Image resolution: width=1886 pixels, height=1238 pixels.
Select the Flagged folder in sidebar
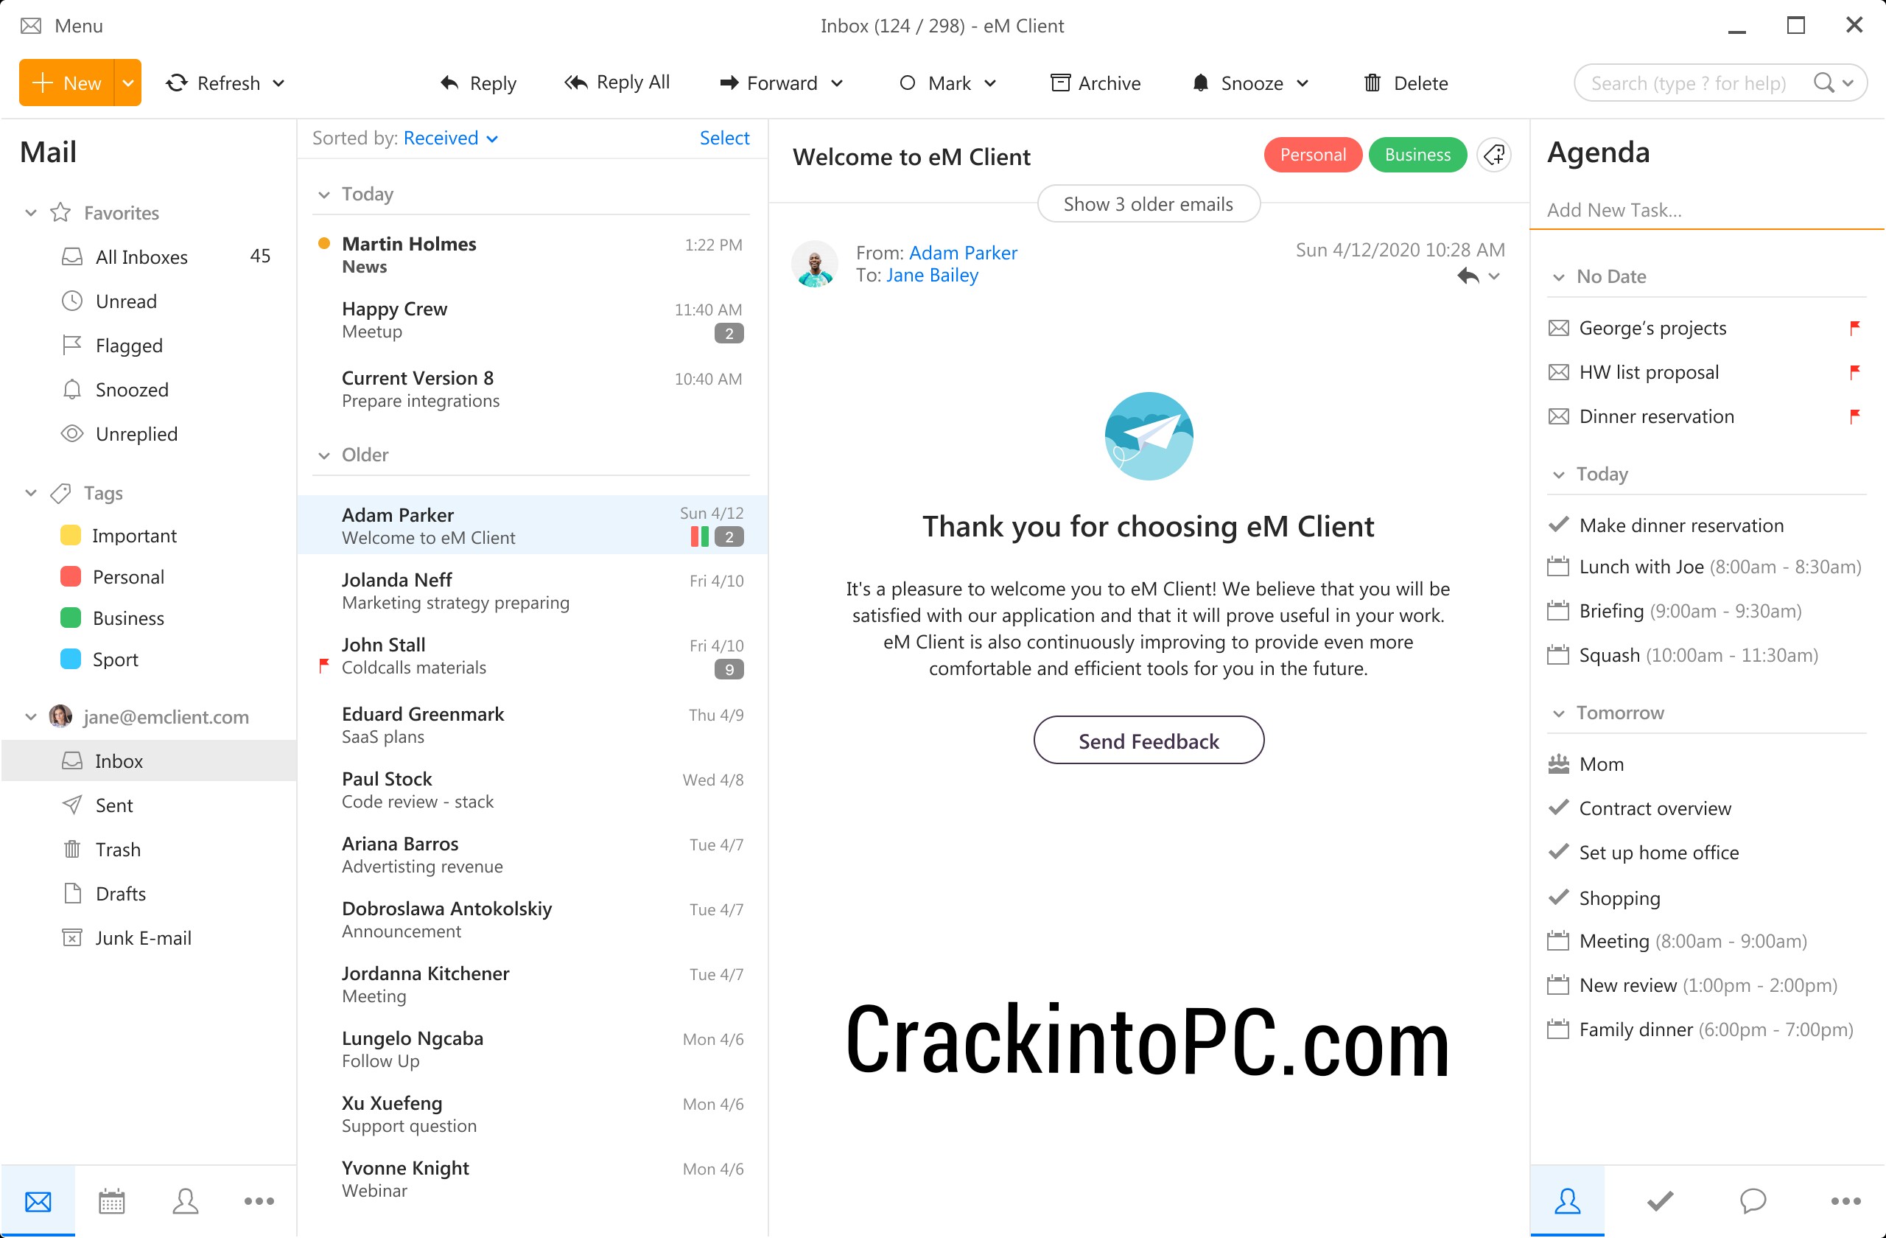[127, 346]
